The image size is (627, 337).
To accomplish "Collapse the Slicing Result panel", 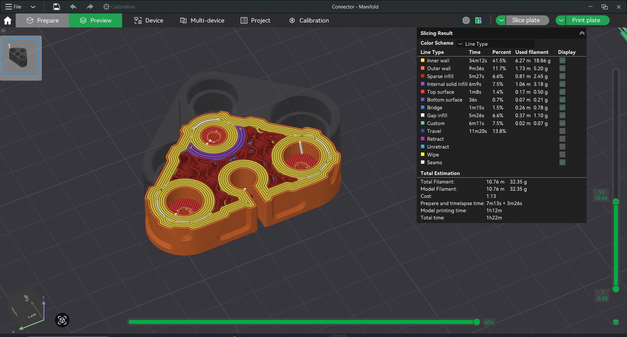I will pyautogui.click(x=582, y=33).
